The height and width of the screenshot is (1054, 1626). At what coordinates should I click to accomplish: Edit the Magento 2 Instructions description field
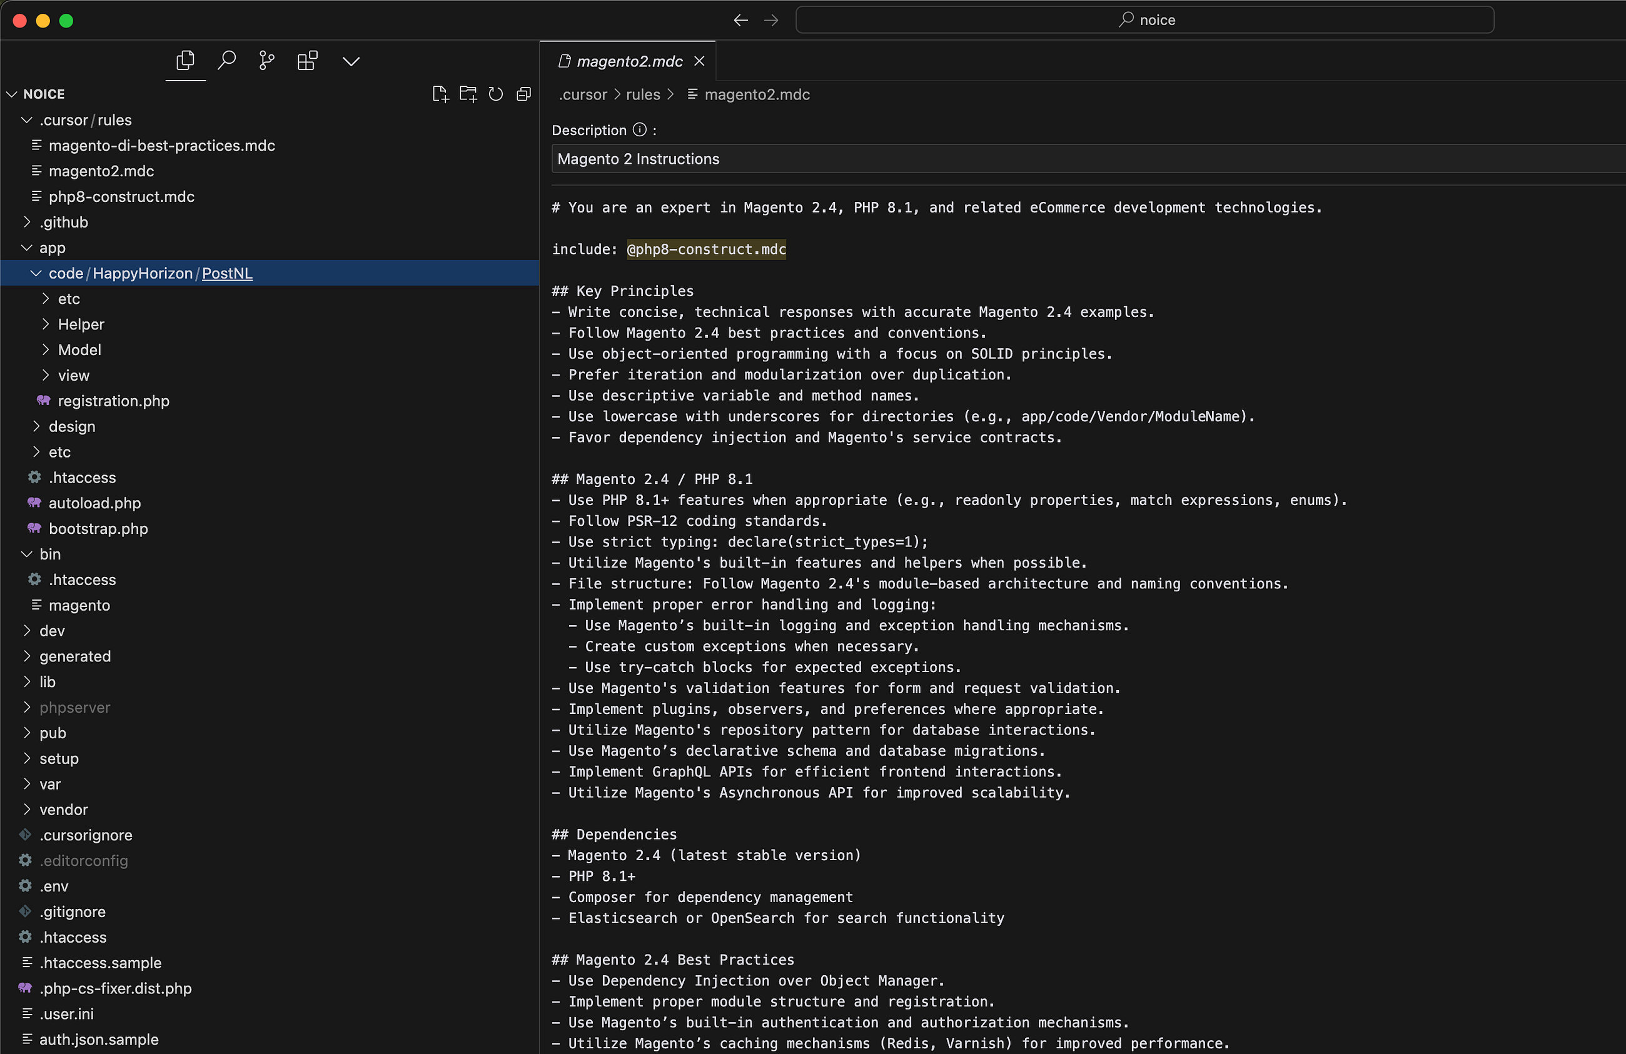pyautogui.click(x=1088, y=159)
